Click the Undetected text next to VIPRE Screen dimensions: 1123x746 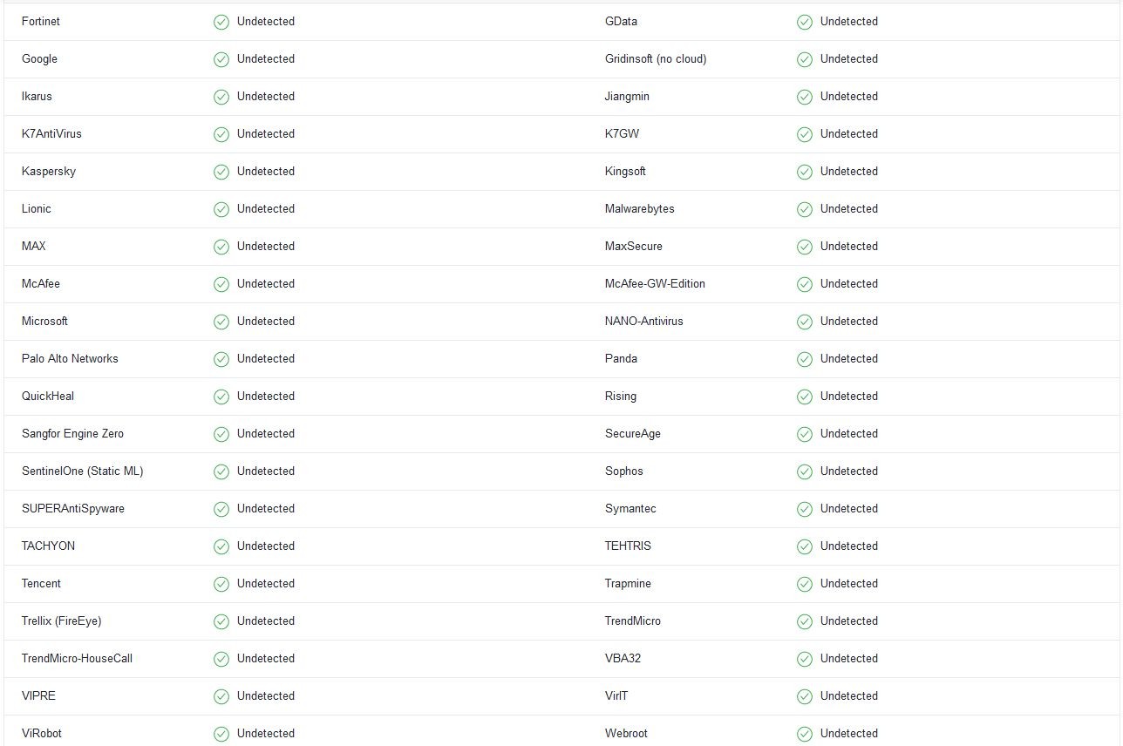[265, 696]
